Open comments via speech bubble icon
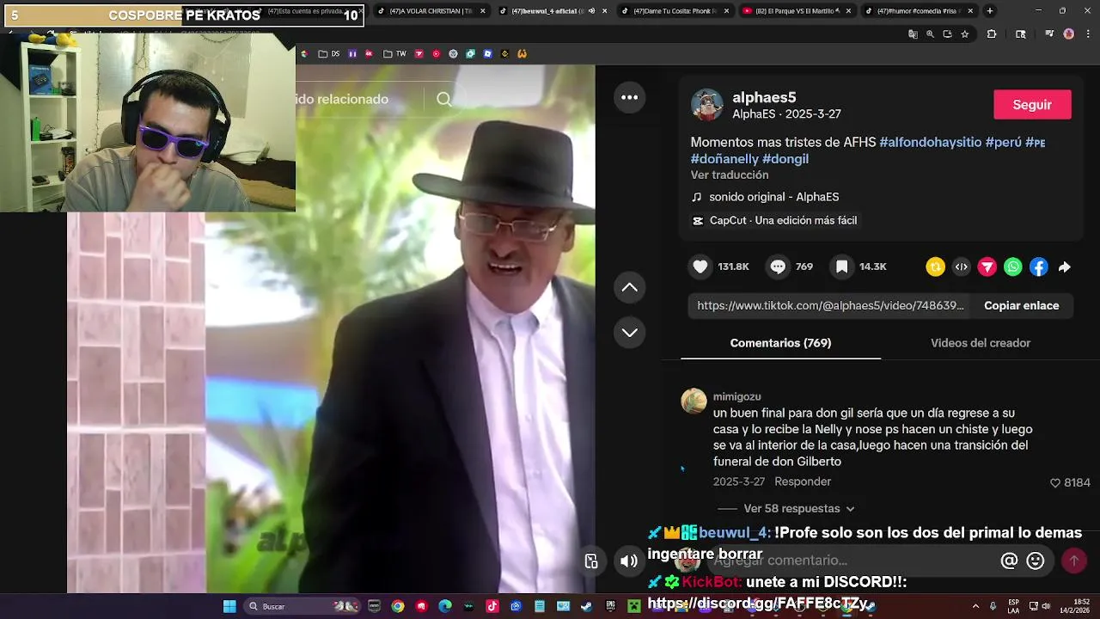 [x=778, y=267]
